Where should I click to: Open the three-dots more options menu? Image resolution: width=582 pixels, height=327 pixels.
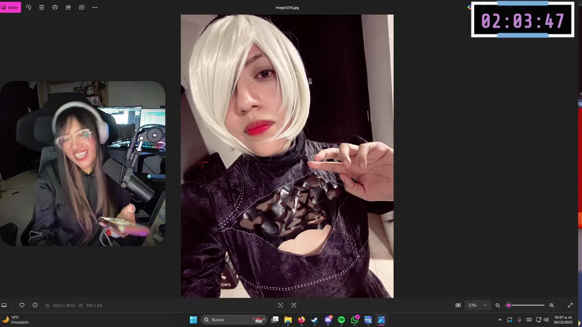coord(95,7)
